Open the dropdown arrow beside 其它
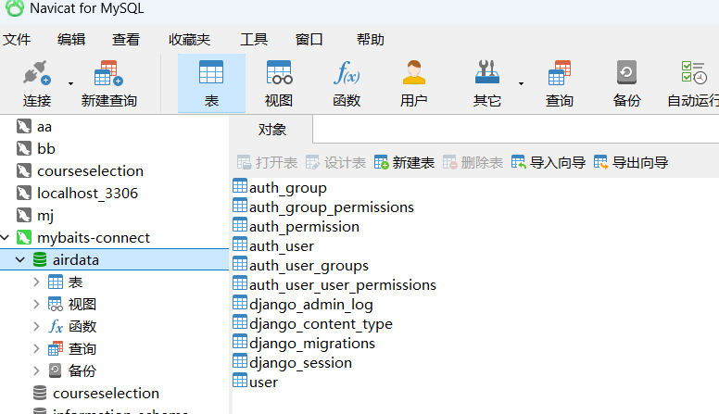 (521, 83)
